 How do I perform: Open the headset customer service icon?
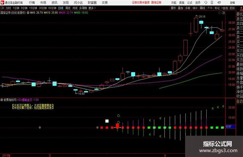tap(206, 3)
